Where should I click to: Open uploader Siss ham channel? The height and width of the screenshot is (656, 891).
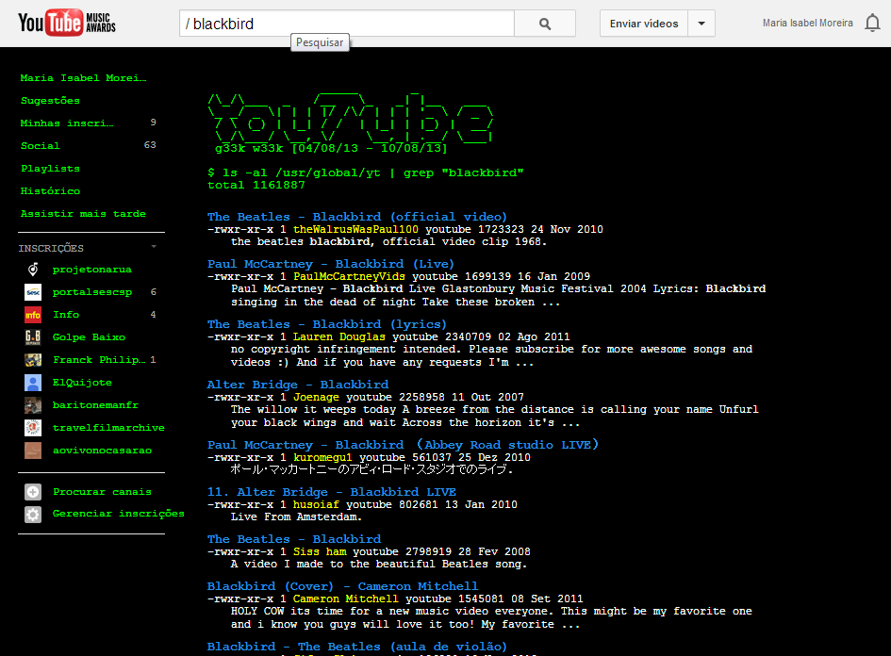pyautogui.click(x=320, y=551)
